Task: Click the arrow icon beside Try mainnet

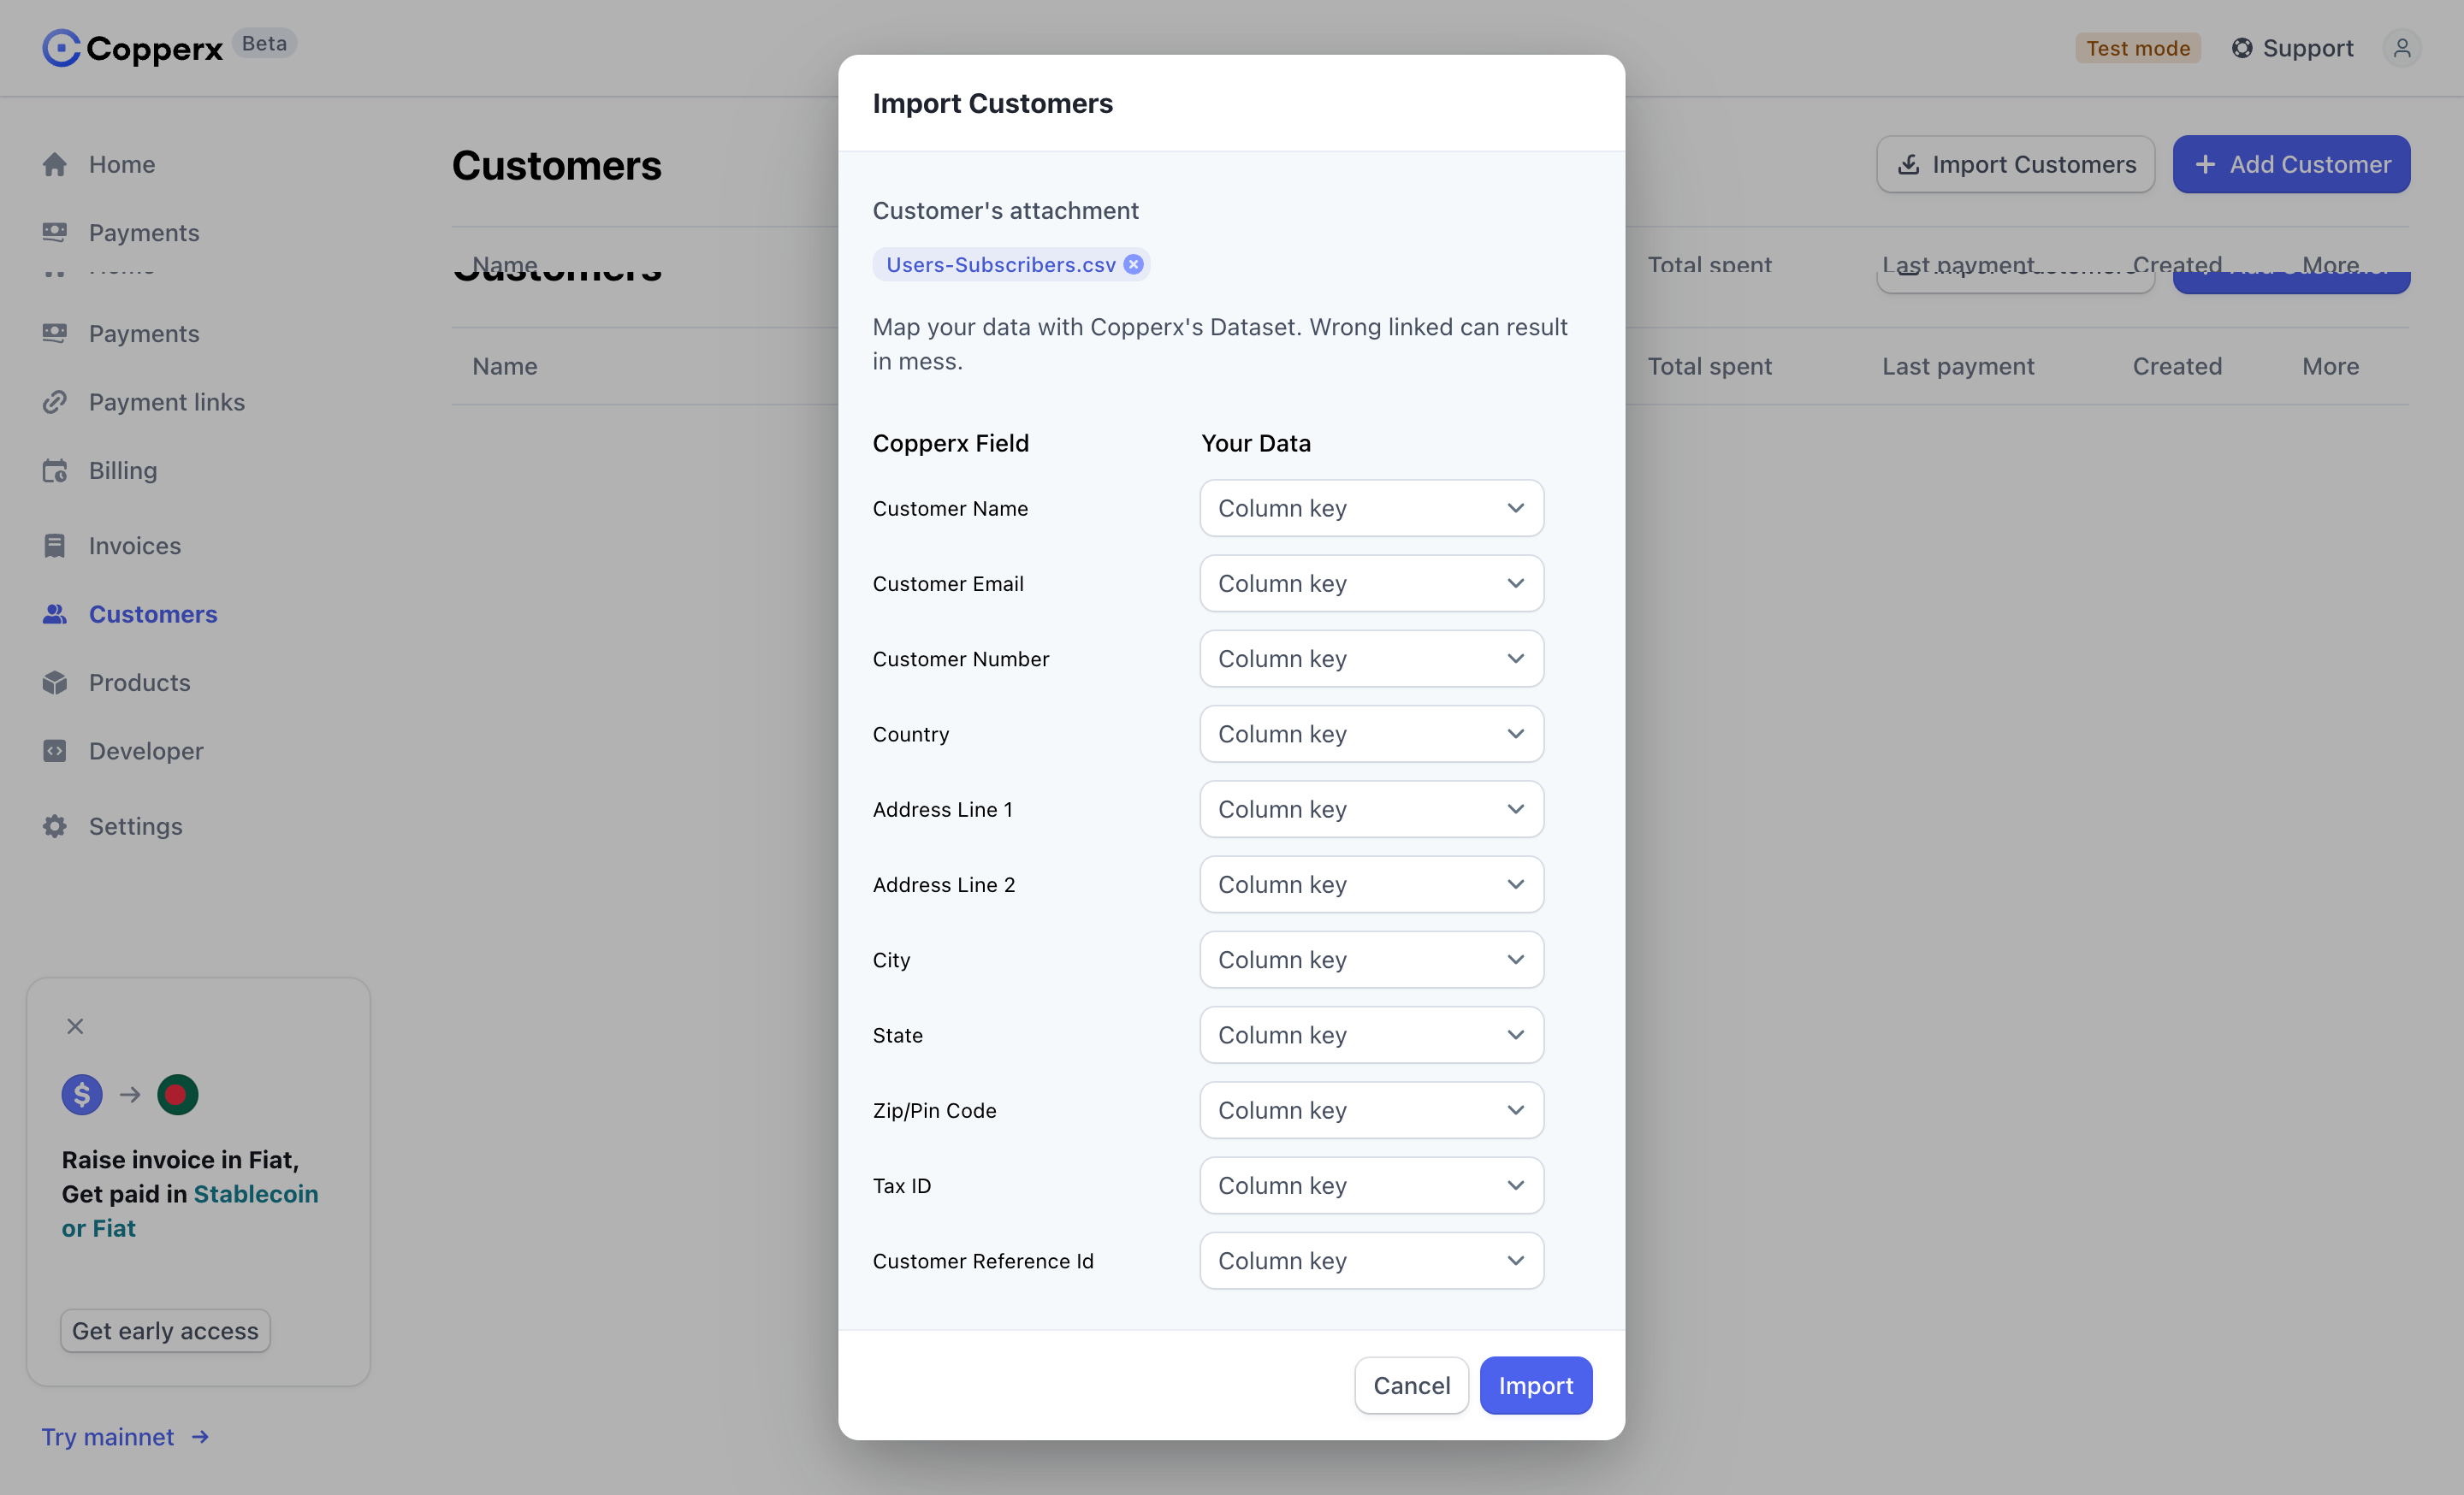Action: pos(200,1436)
